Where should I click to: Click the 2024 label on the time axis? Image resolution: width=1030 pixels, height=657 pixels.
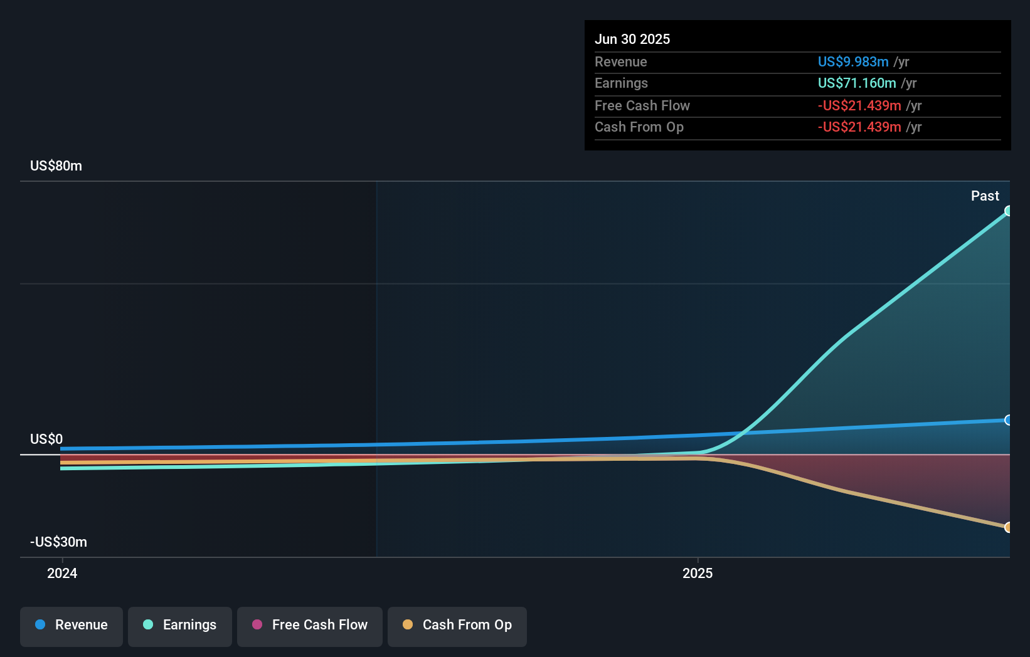coord(61,572)
